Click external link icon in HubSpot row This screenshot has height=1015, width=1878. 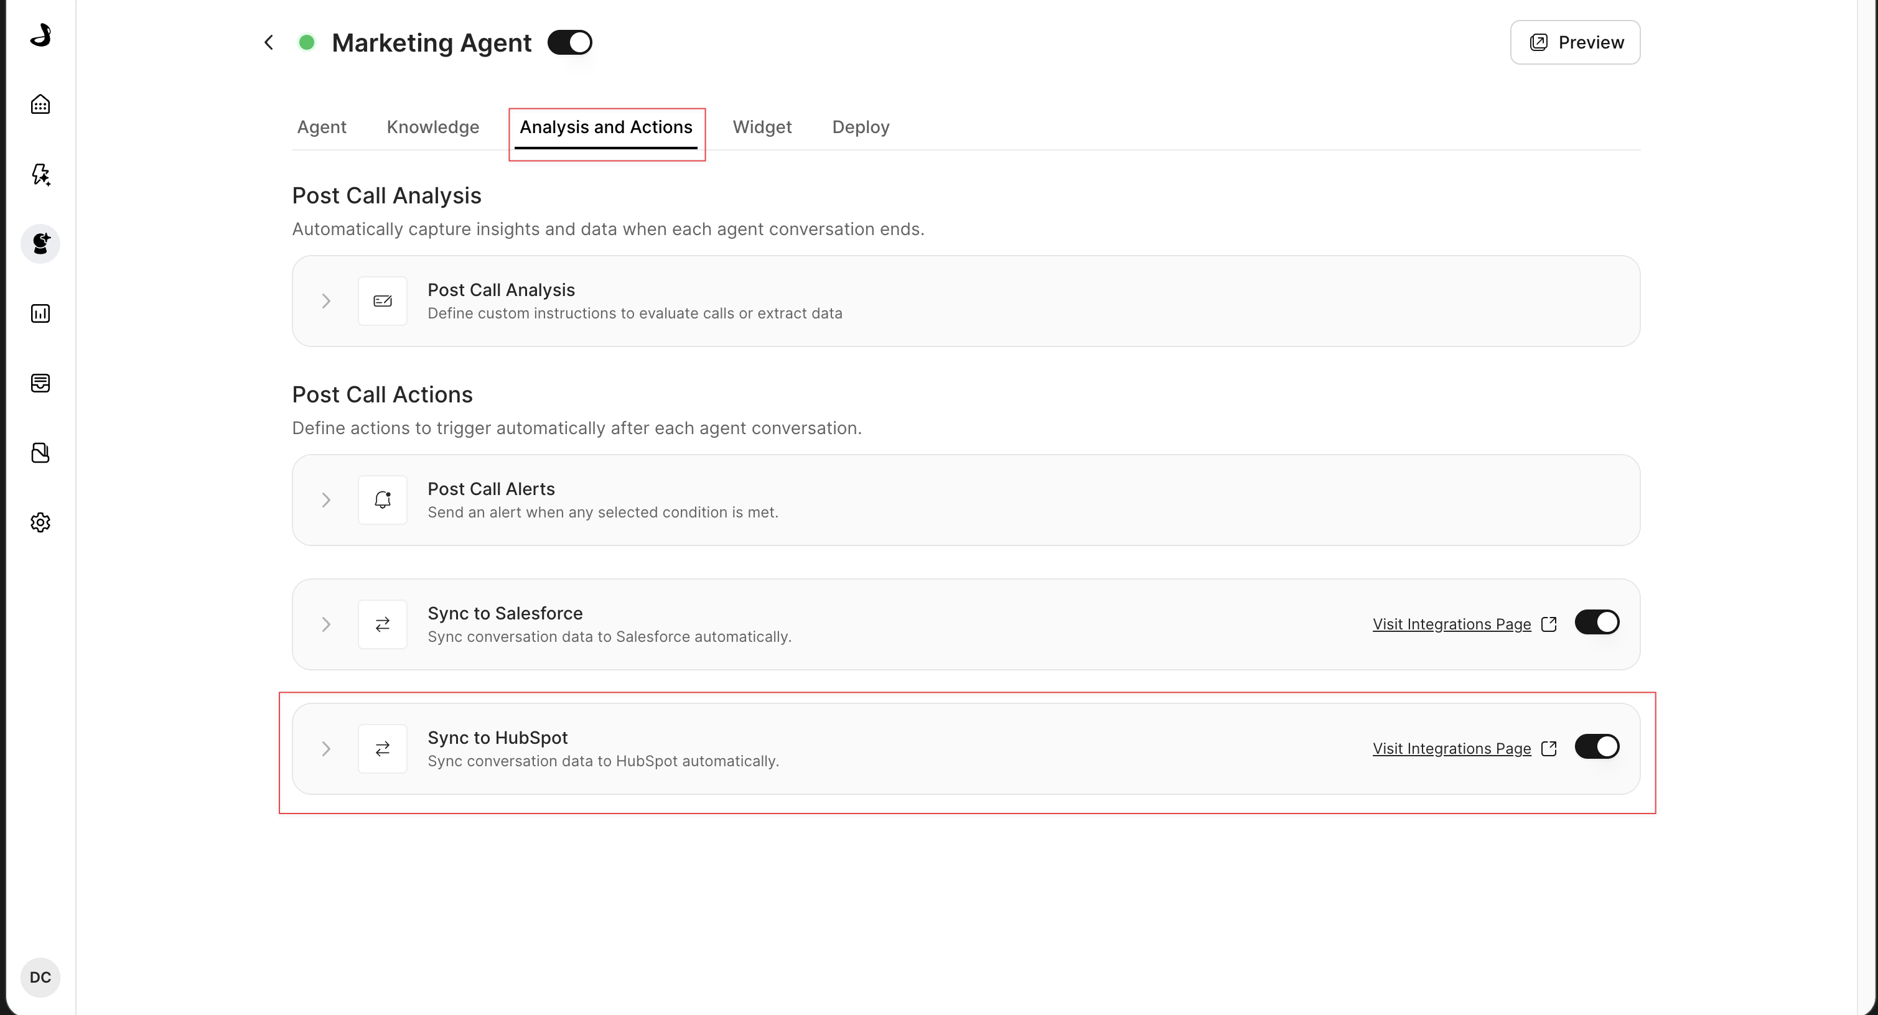tap(1549, 749)
